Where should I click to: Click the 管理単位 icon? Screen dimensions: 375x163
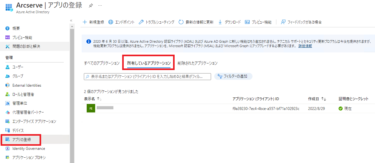tap(8, 104)
